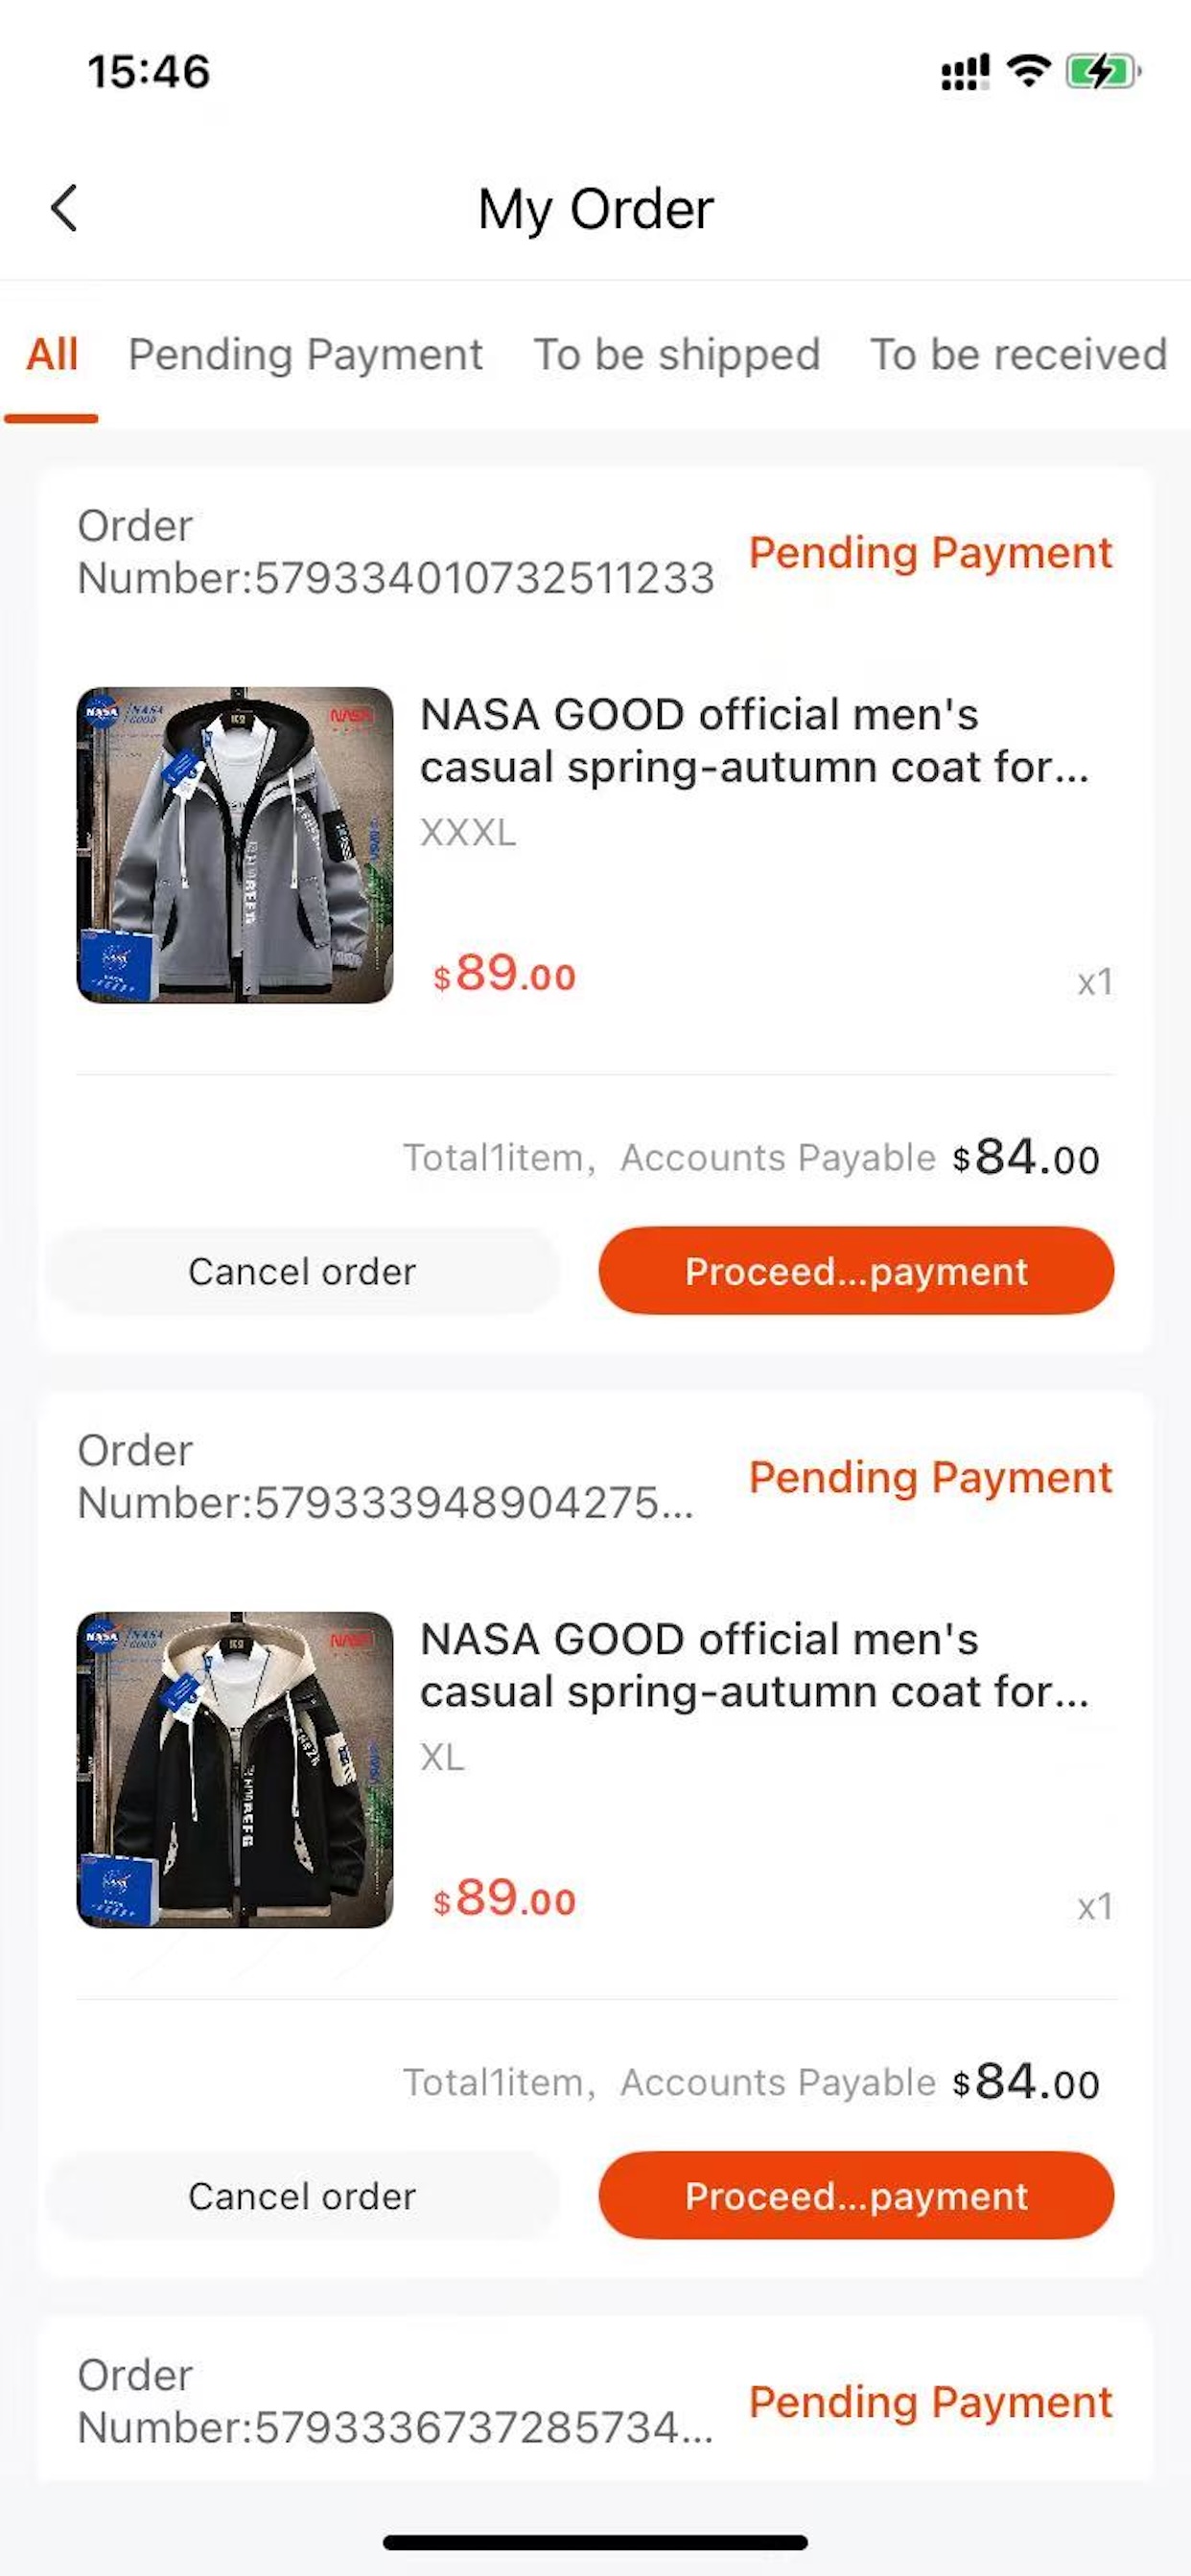The height and width of the screenshot is (2576, 1191).
Task: Cancel order for the XXXL gray coat
Action: 302,1271
